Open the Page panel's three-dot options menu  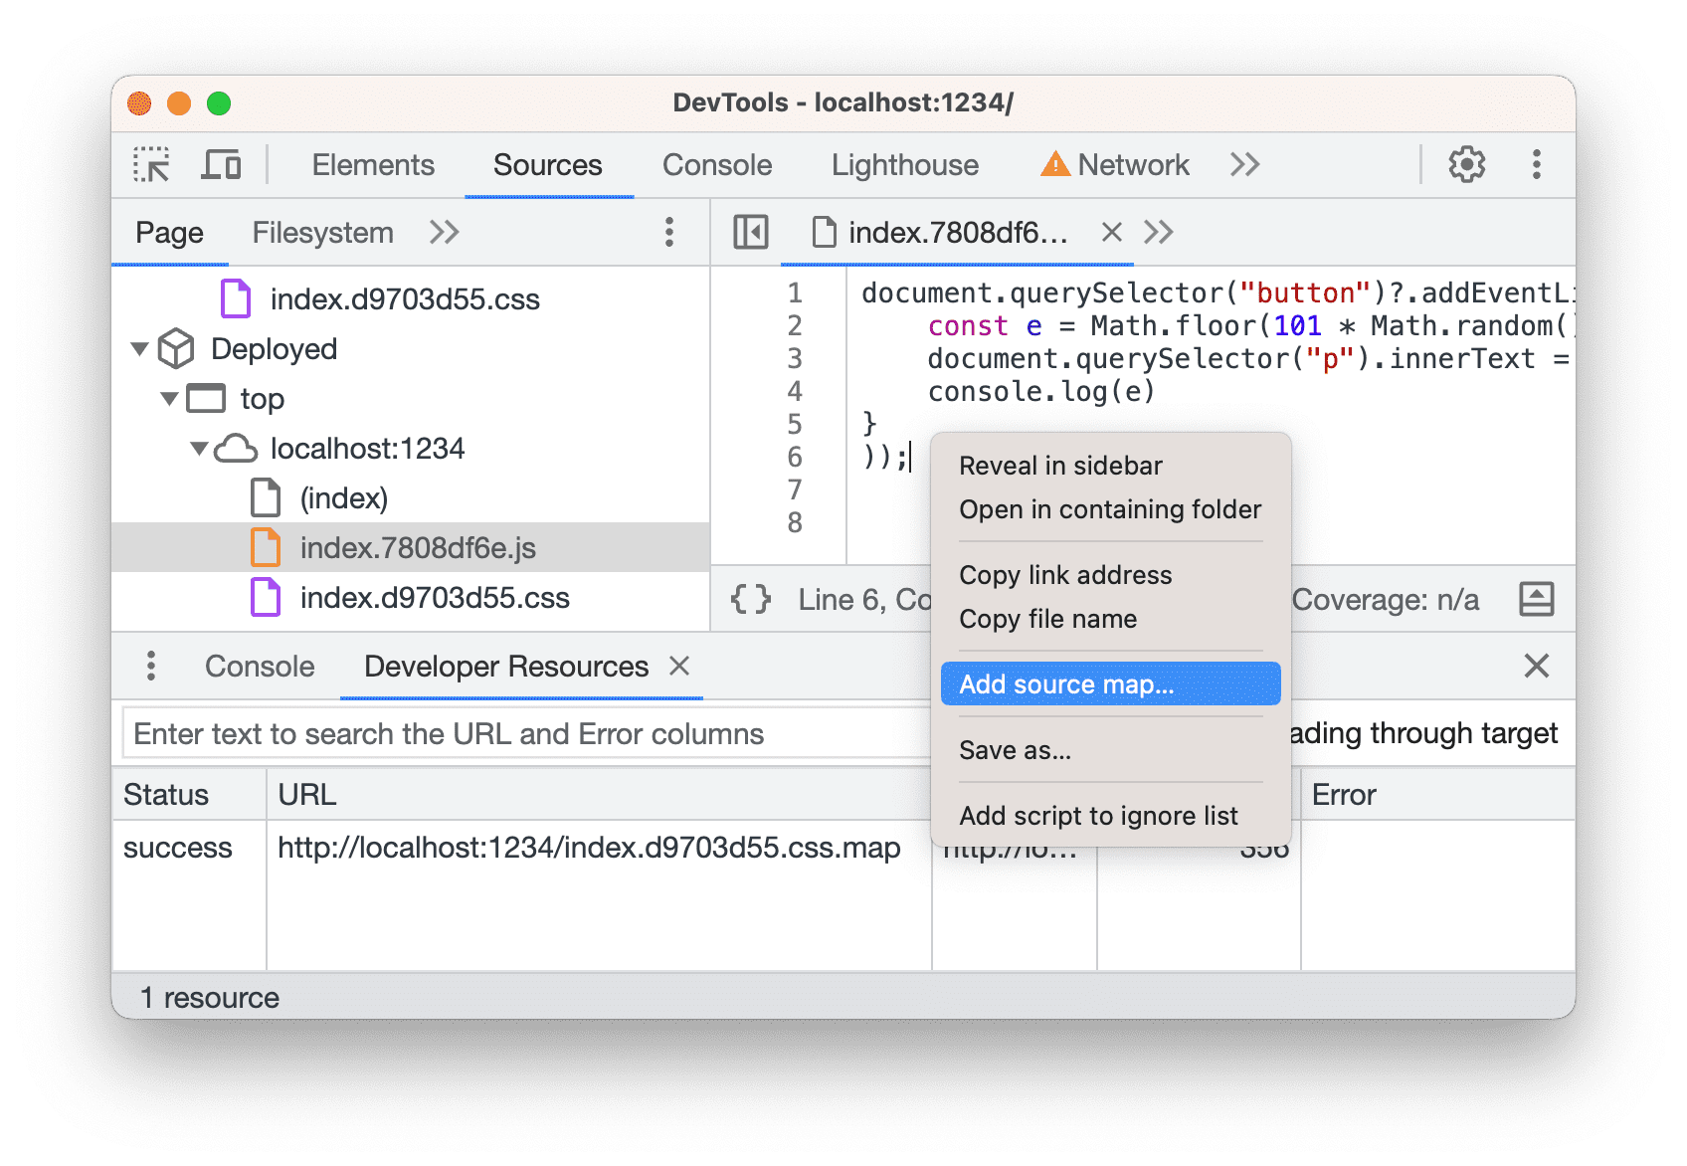tap(668, 232)
